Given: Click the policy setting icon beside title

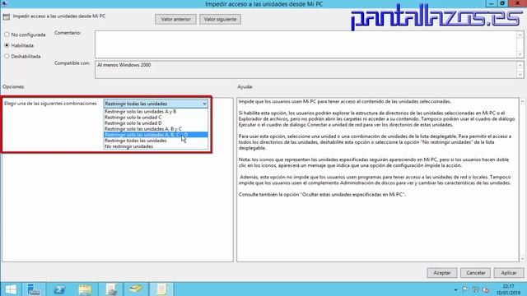Looking at the screenshot, I should [x=6, y=16].
